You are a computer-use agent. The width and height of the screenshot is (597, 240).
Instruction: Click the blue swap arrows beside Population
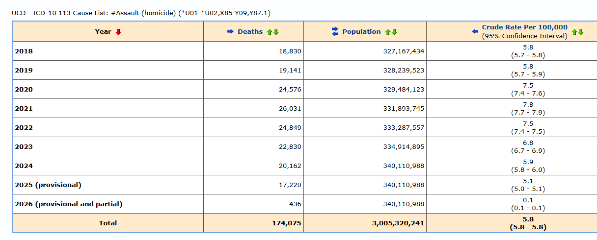335,32
